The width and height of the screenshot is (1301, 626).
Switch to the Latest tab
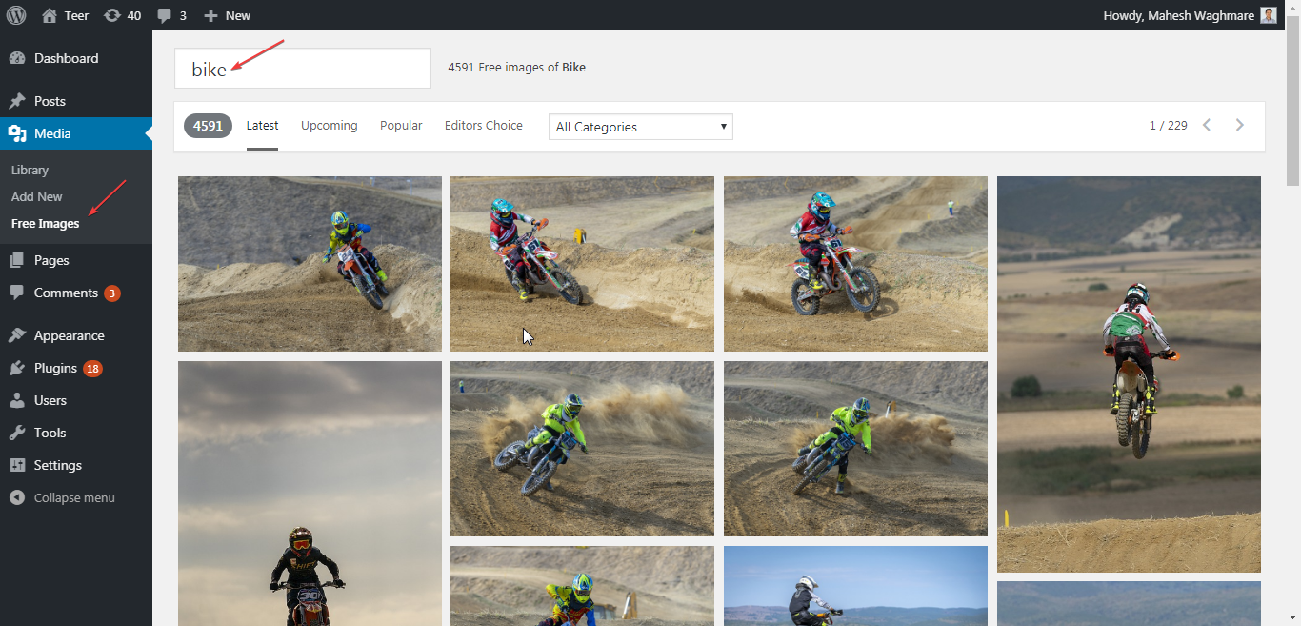click(262, 125)
